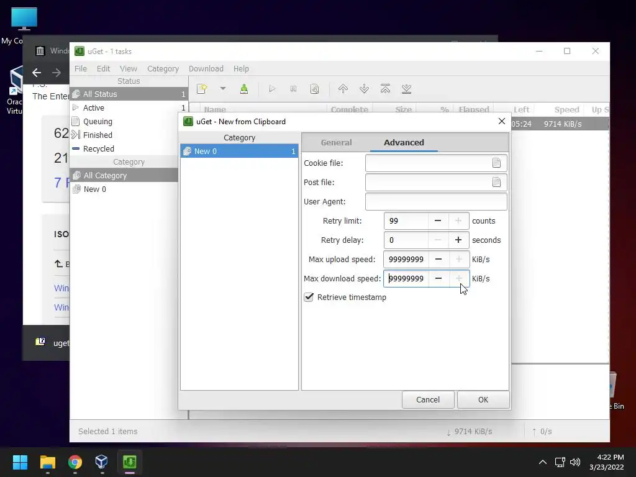Click the Move Down toolbar icon
This screenshot has width=636, height=477.
[x=364, y=89]
